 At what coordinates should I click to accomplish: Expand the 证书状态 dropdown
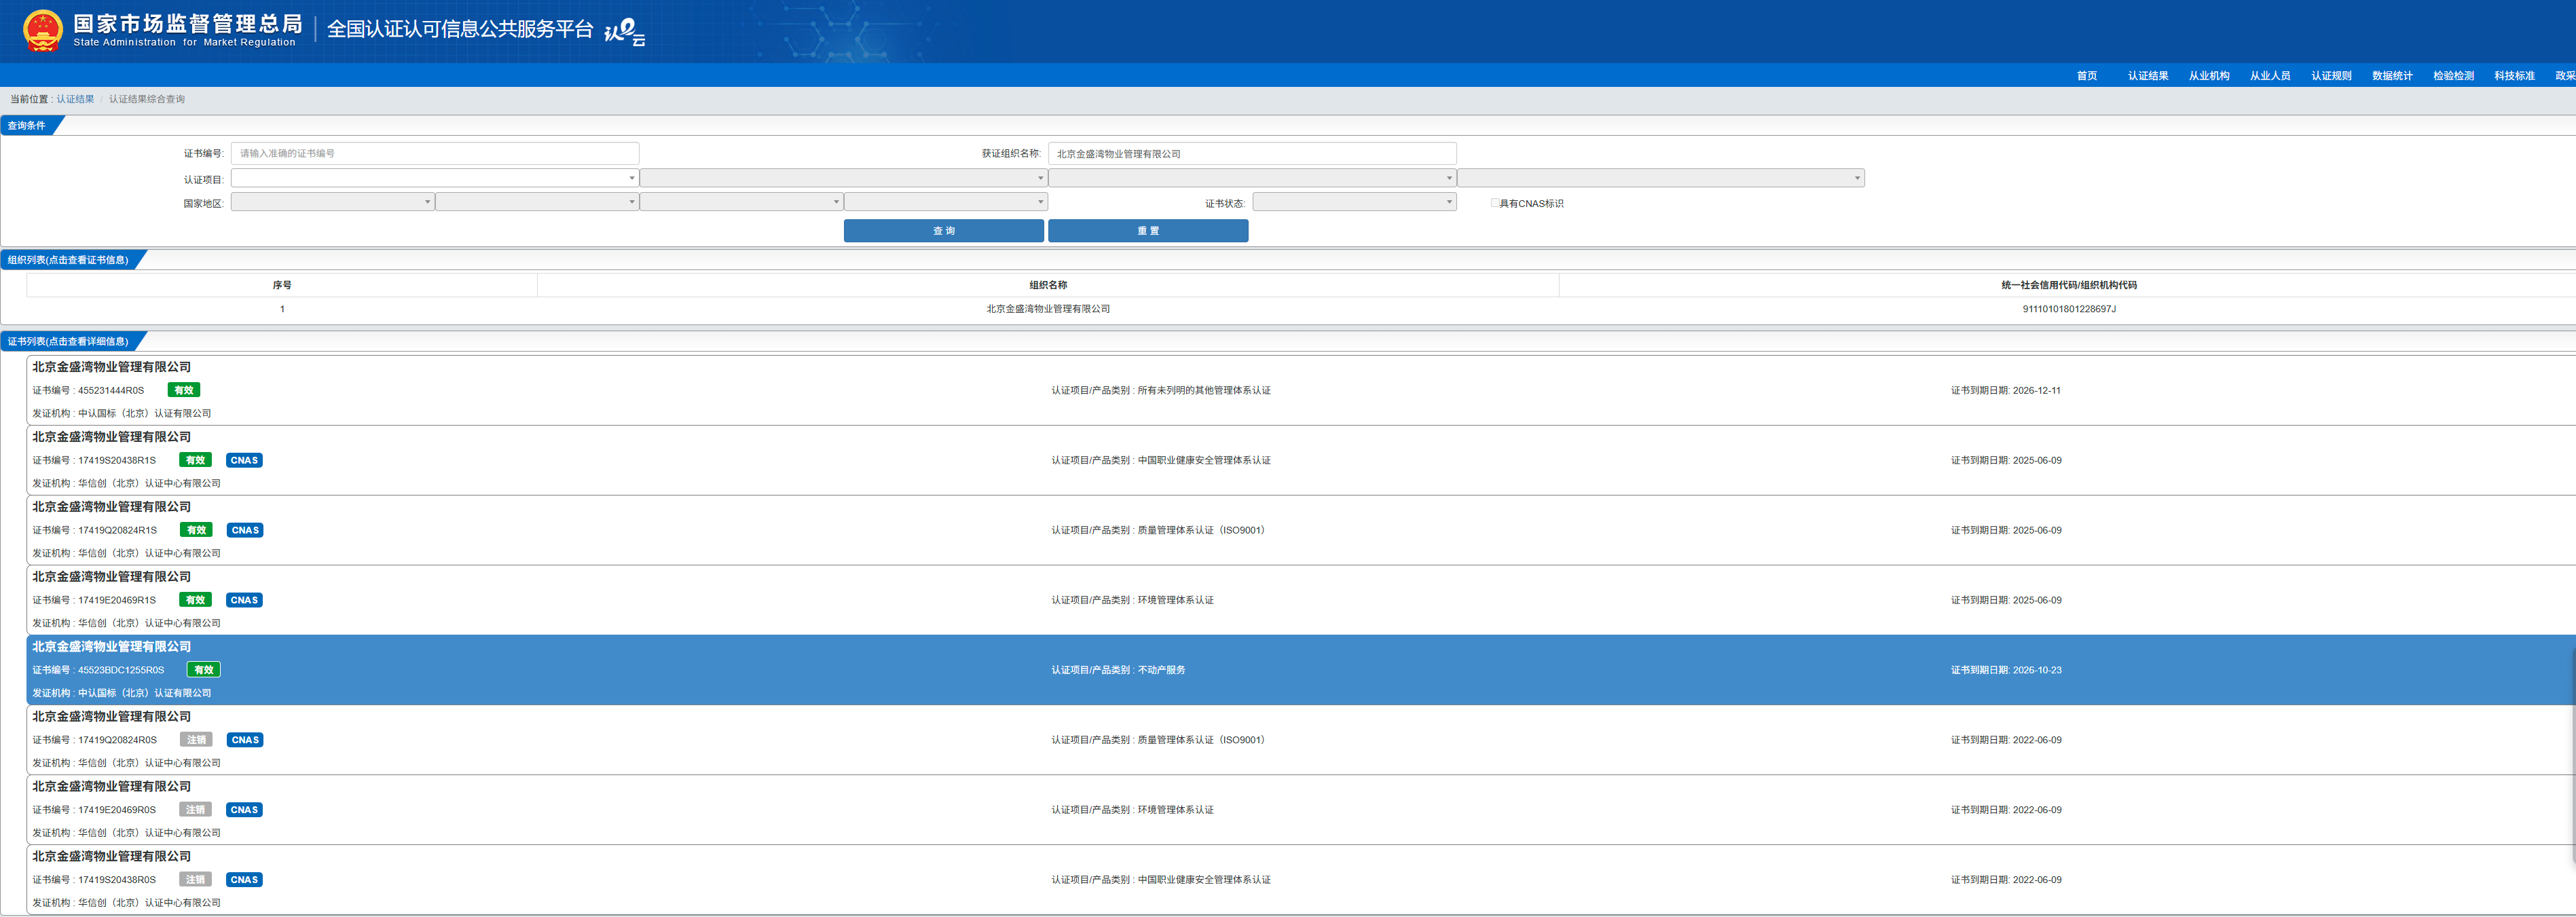[x=1353, y=202]
